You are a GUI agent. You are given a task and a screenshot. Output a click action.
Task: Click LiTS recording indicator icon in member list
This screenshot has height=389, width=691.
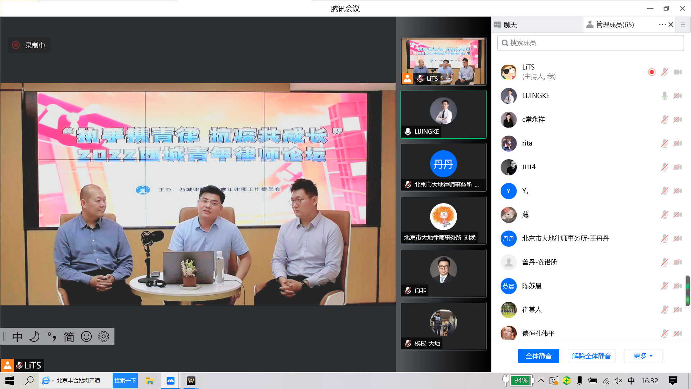[x=651, y=72]
